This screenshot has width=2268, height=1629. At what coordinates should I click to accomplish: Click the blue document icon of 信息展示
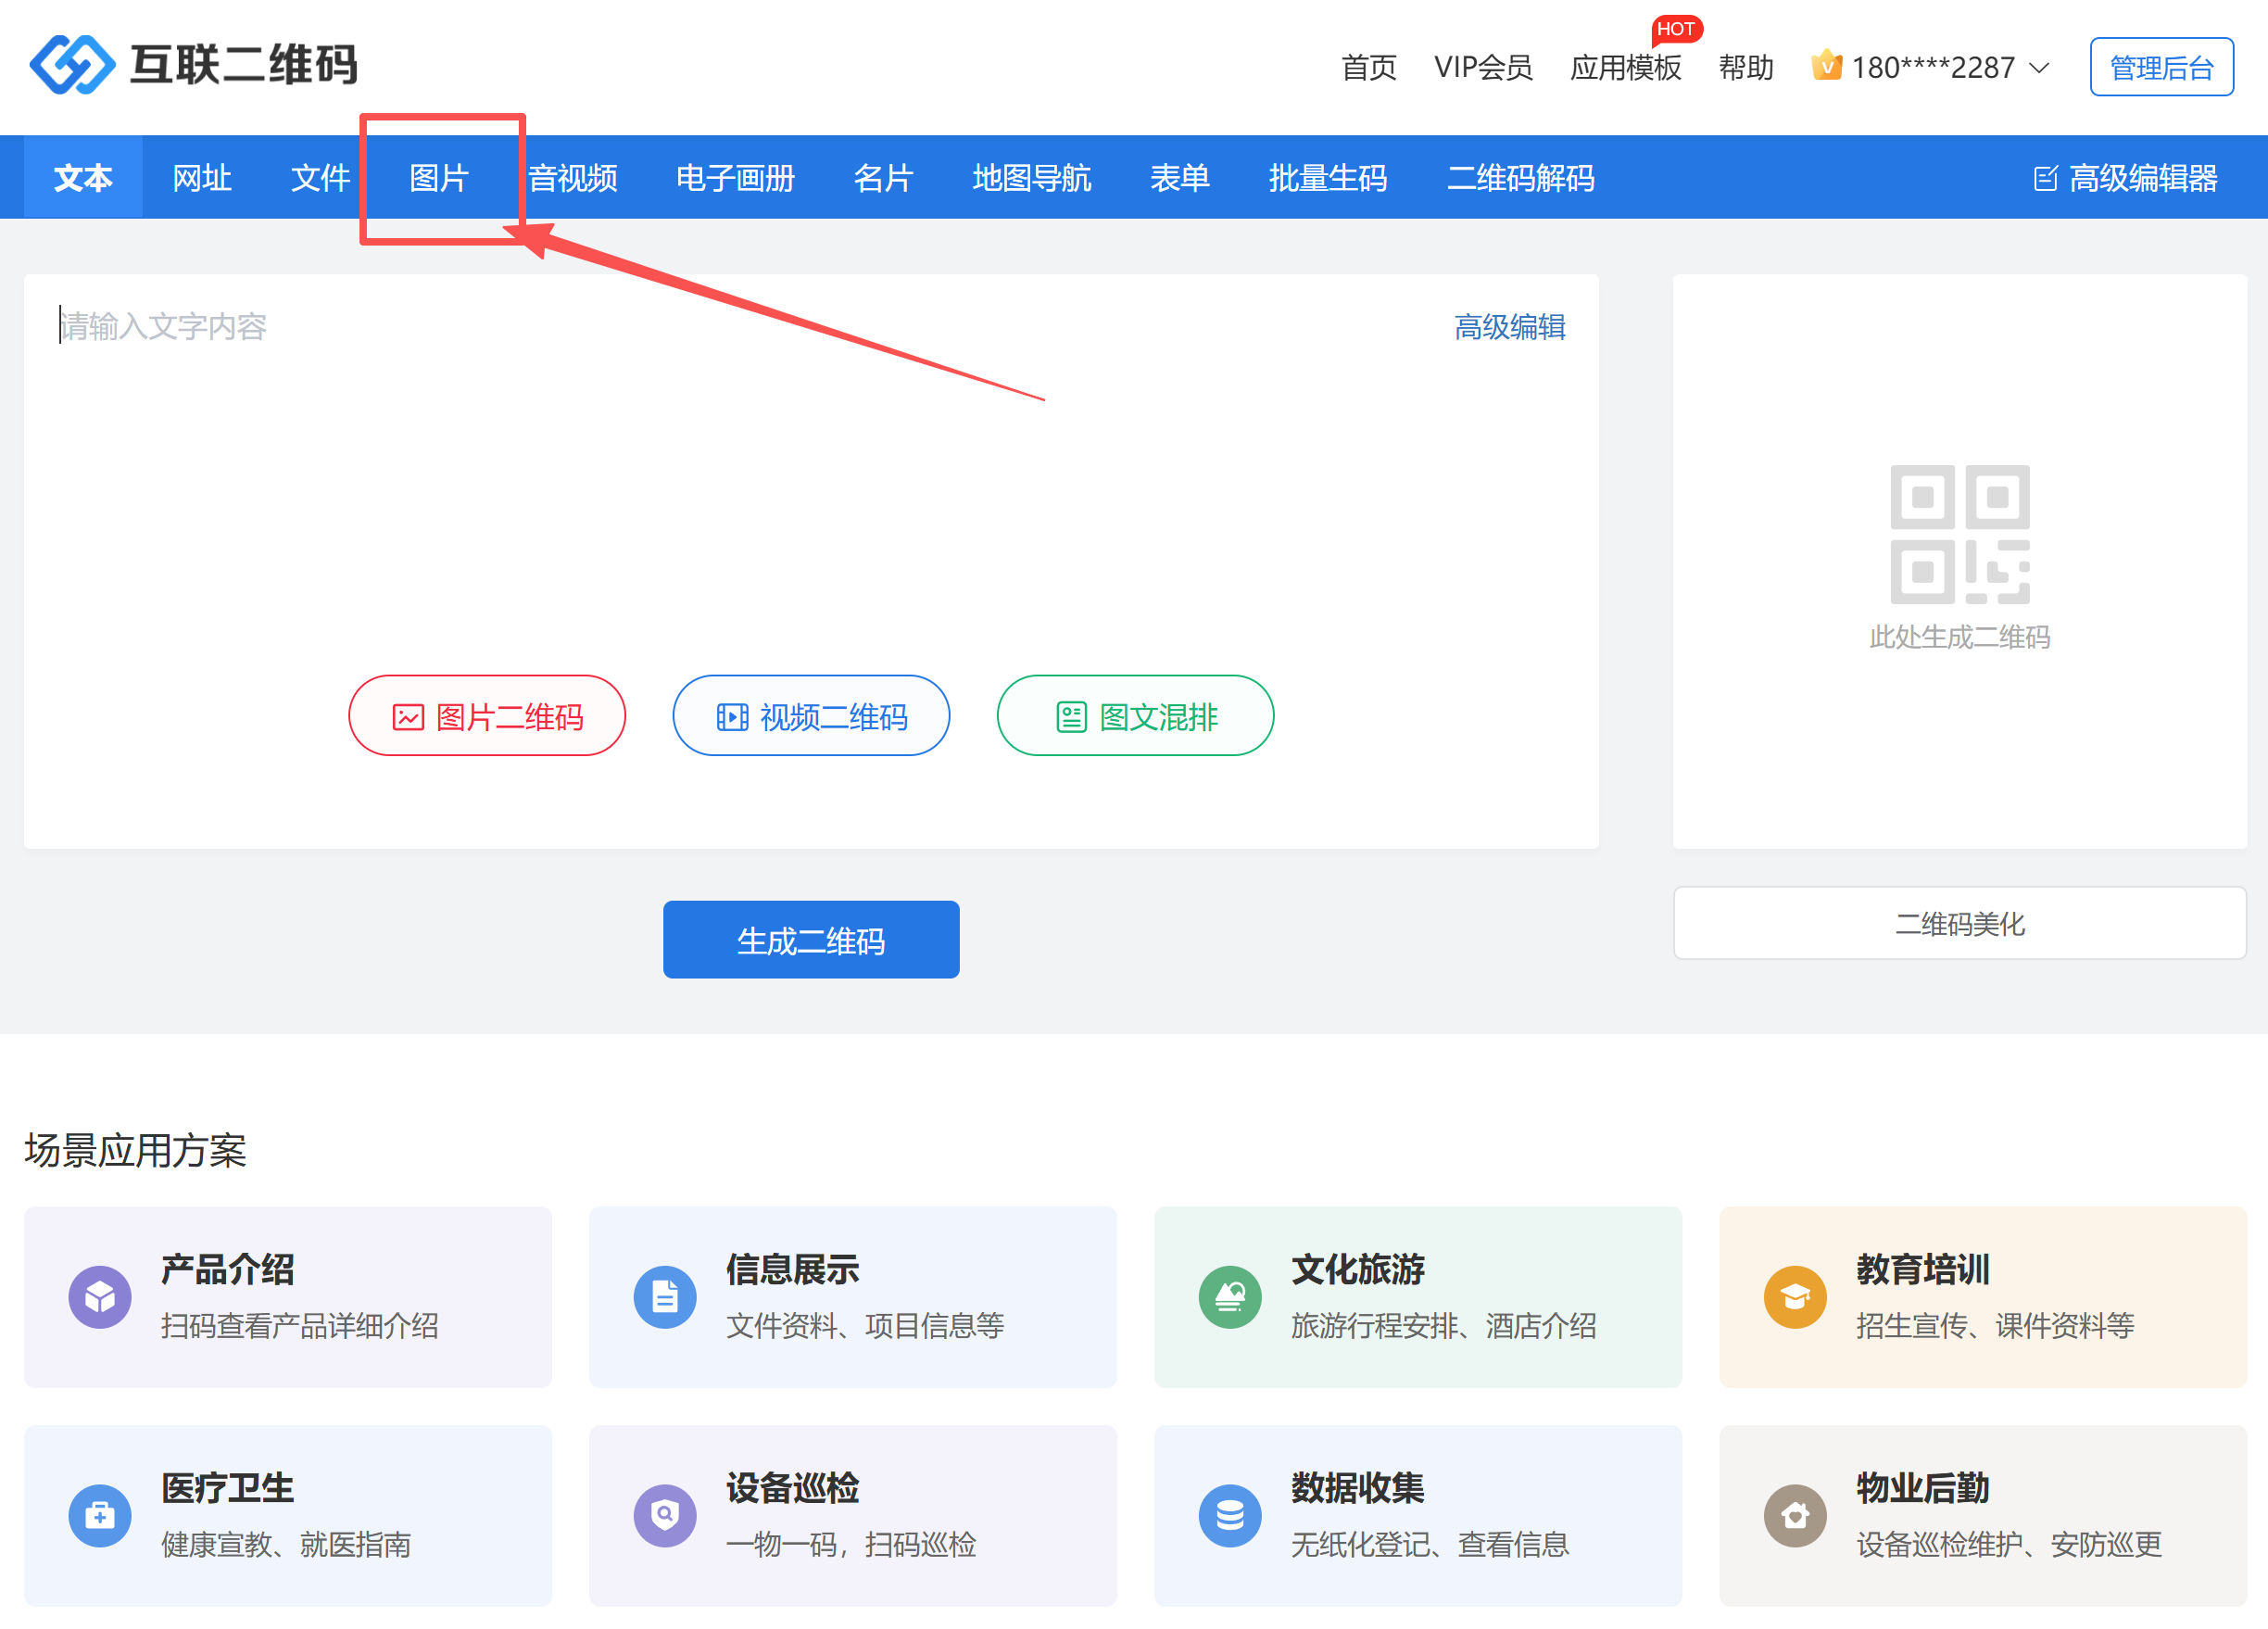(665, 1297)
